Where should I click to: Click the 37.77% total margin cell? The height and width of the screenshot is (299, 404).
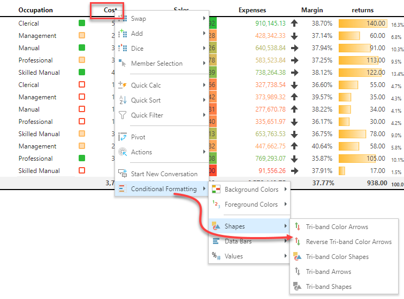point(323,183)
